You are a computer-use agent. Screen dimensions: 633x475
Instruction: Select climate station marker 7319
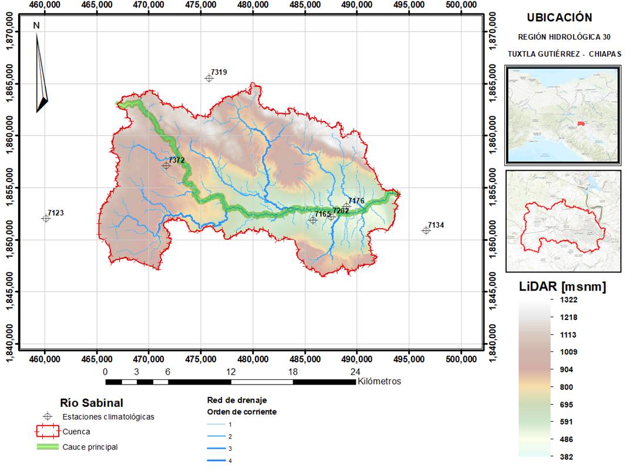[209, 78]
